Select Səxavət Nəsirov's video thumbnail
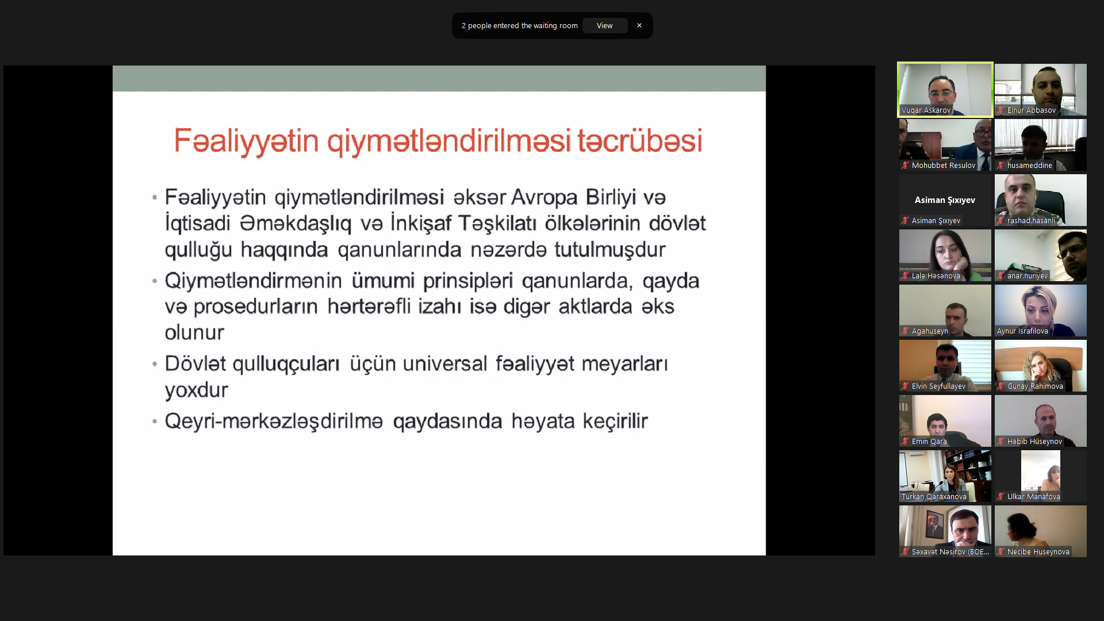 [945, 531]
